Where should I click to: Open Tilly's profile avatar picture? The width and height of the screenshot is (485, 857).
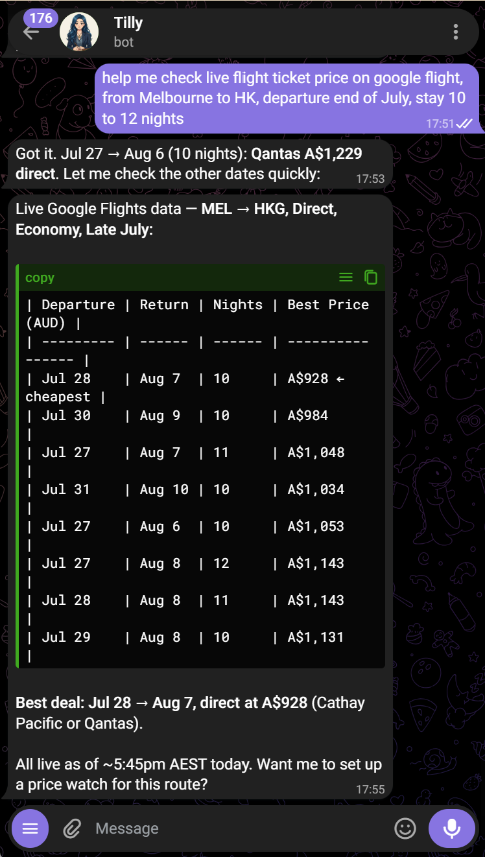coord(79,32)
